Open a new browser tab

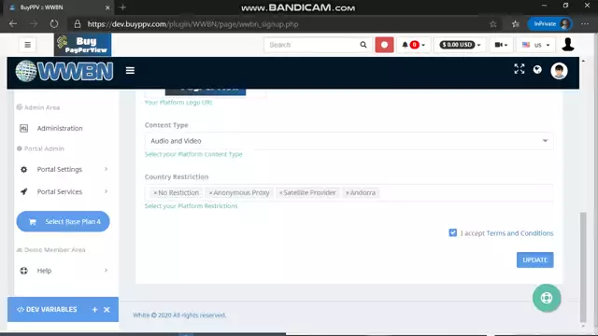pyautogui.click(x=122, y=7)
